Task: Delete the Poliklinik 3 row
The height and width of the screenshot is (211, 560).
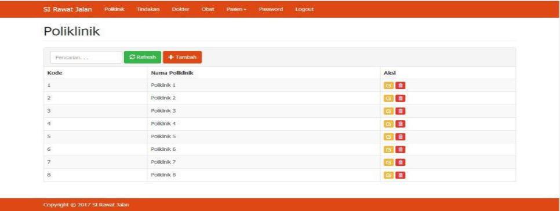Action: 401,111
